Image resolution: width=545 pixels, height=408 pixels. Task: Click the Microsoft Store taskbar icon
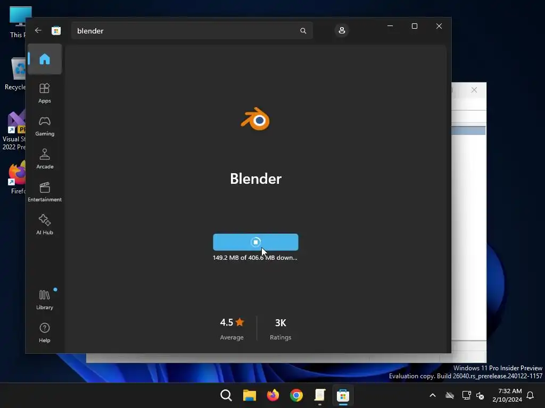[343, 395]
